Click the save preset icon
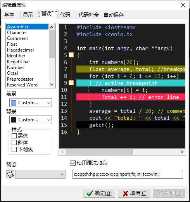The image size is (190, 202). [x=10, y=174]
